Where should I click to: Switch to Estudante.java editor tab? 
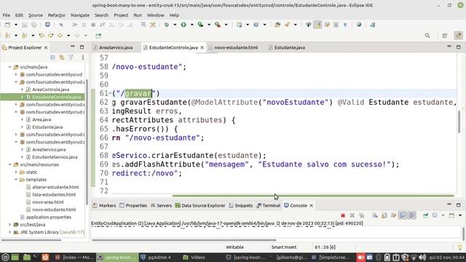click(x=287, y=47)
